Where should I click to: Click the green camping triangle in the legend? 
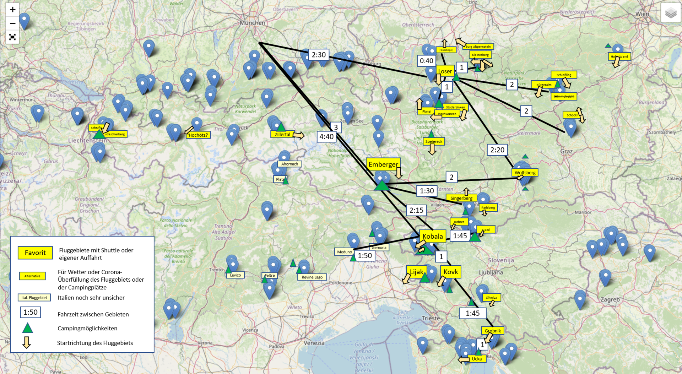pyautogui.click(x=27, y=328)
